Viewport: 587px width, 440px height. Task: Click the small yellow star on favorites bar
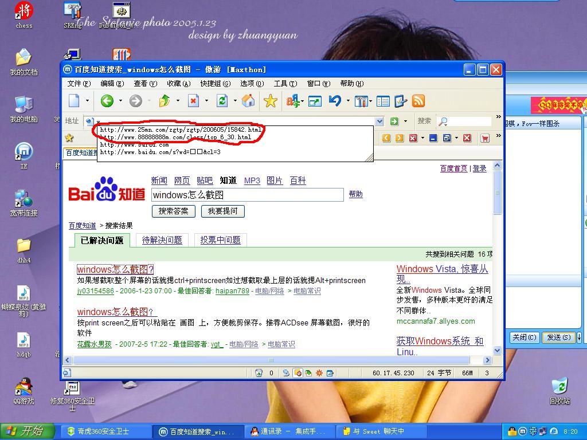coord(69,137)
